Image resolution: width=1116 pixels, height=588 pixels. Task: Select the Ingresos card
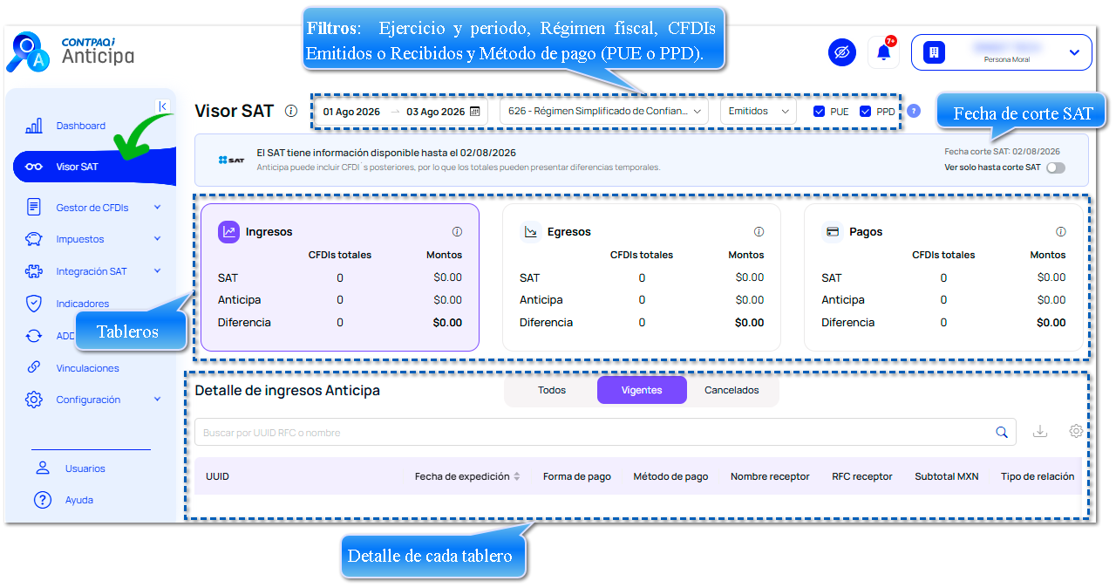pyautogui.click(x=340, y=277)
